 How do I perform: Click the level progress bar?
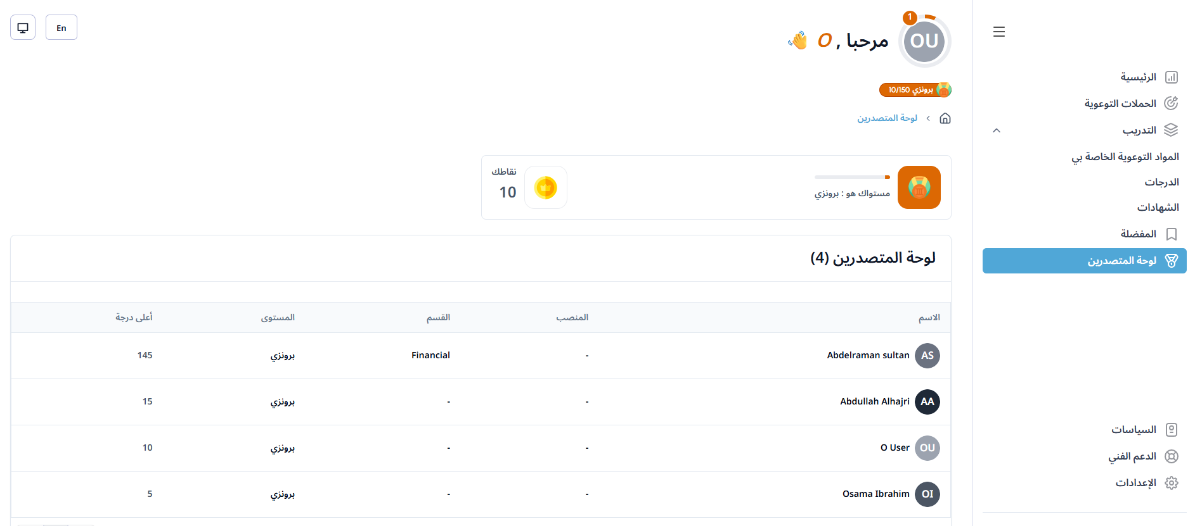[852, 177]
